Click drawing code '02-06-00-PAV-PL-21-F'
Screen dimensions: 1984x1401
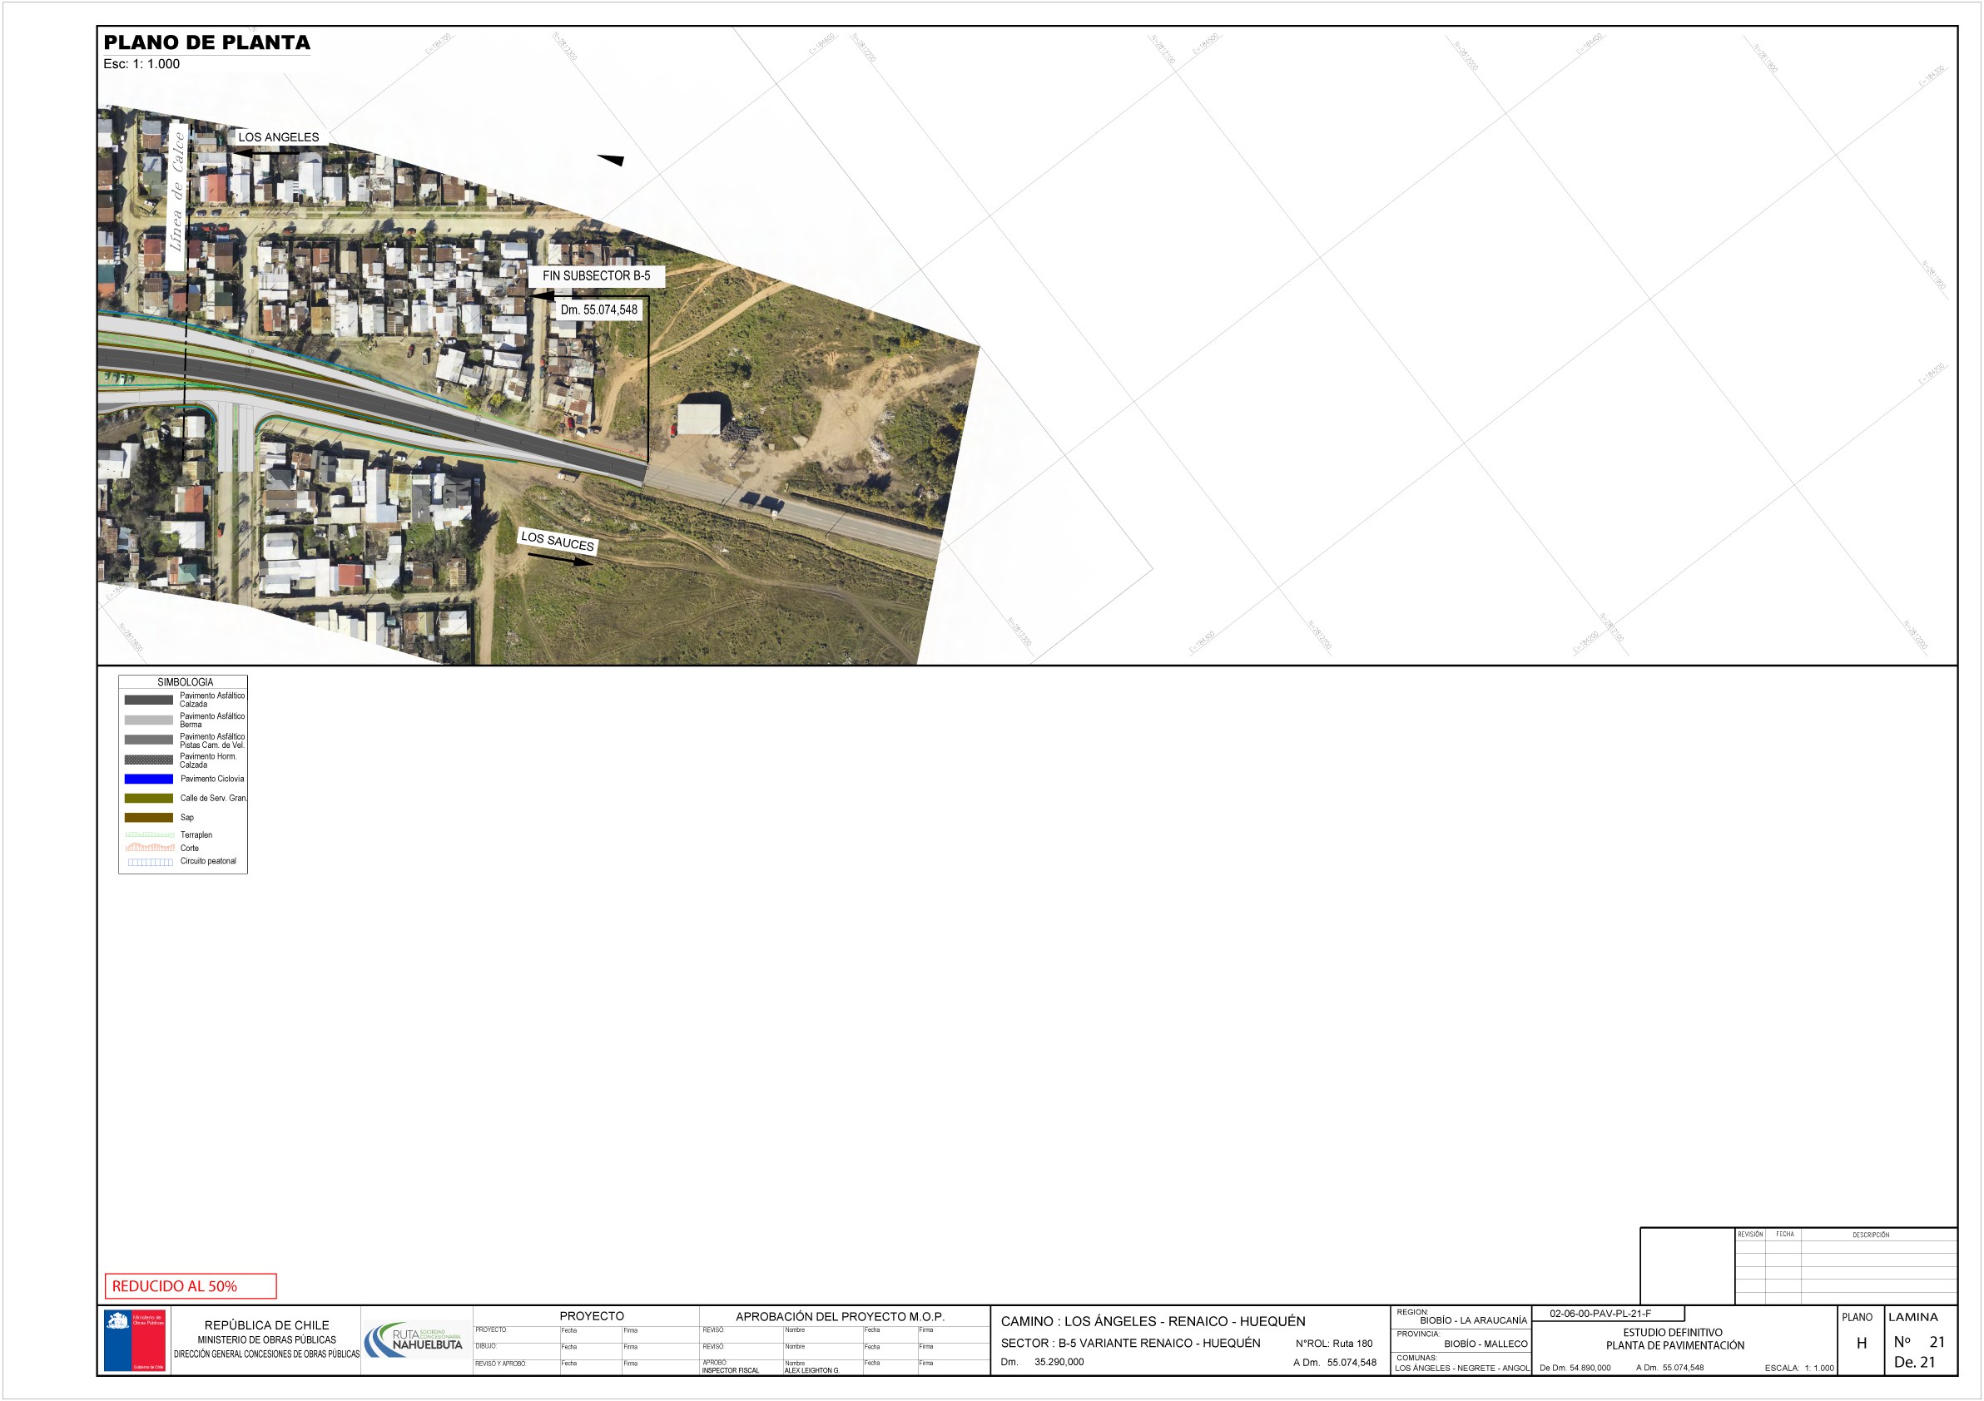click(1600, 1313)
